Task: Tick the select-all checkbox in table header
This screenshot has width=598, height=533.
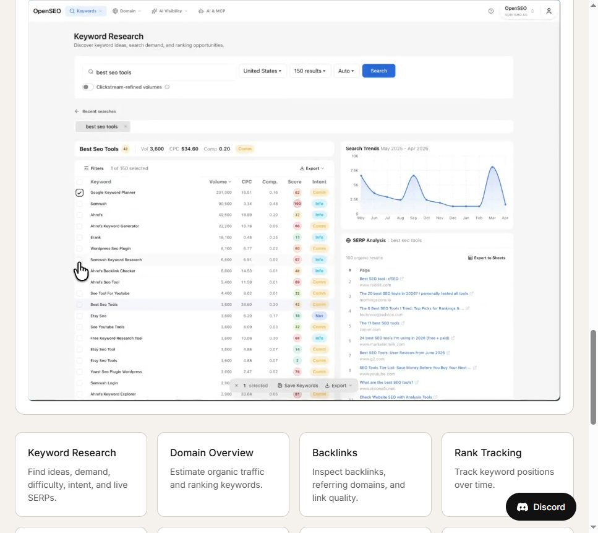Action: (79, 182)
